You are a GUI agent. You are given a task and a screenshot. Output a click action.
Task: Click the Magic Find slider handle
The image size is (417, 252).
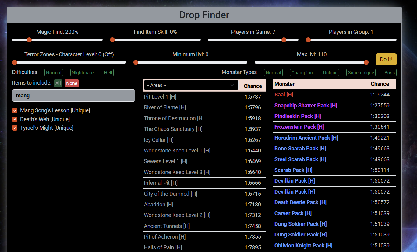[x=29, y=40]
